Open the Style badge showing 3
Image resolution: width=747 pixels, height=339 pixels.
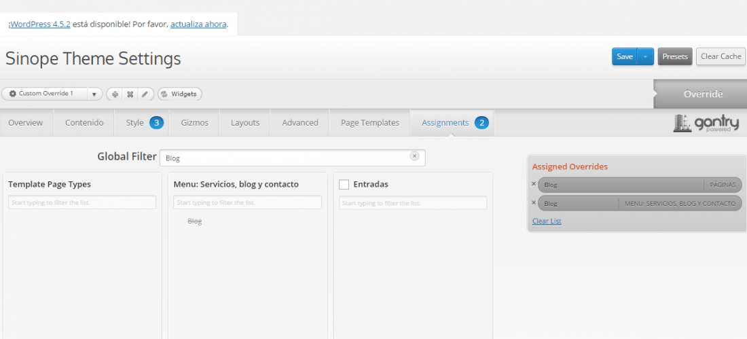157,123
